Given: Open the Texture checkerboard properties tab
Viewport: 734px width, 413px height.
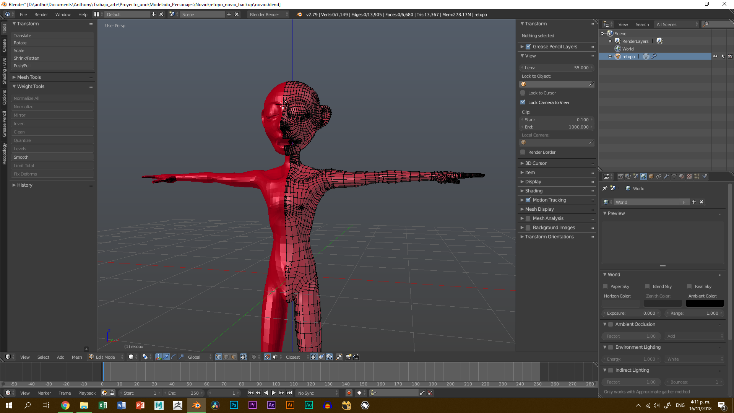Looking at the screenshot, I should click(x=689, y=176).
